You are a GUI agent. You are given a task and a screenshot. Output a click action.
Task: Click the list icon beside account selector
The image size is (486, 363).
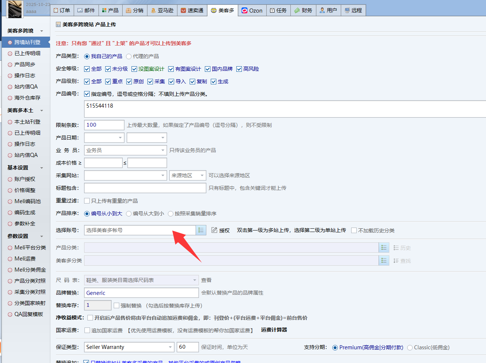tap(201, 230)
